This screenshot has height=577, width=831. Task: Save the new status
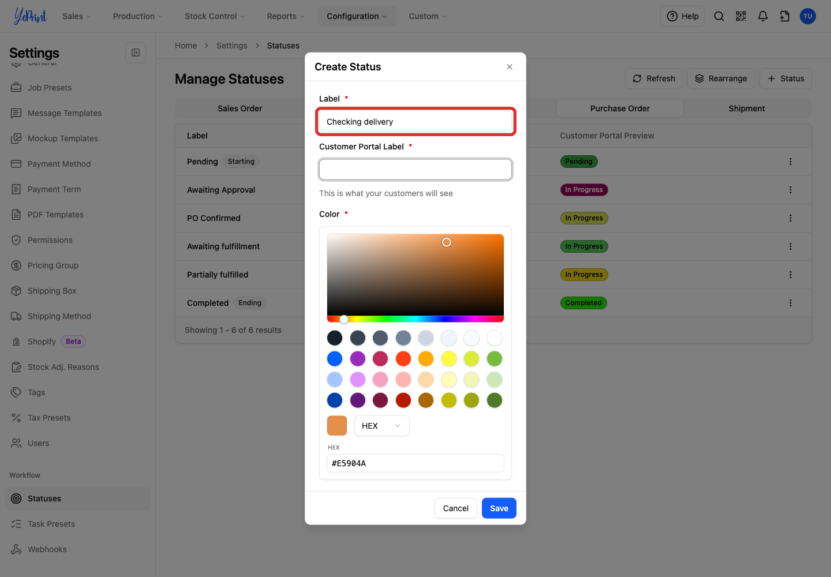click(499, 508)
